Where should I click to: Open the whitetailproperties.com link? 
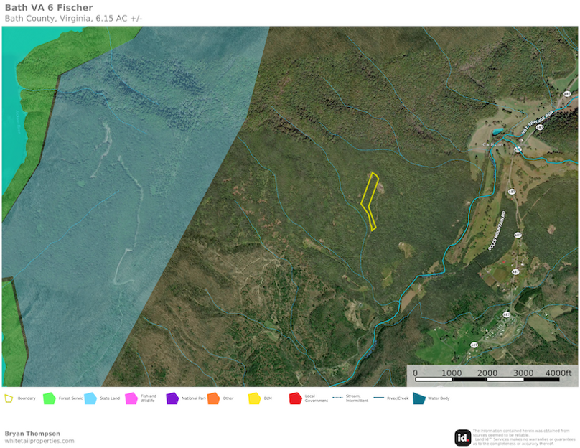[39, 441]
